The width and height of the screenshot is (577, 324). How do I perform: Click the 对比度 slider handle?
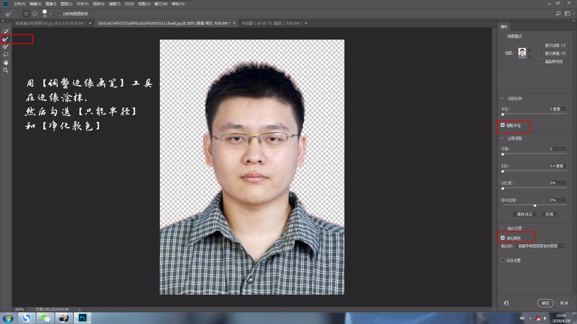click(503, 188)
